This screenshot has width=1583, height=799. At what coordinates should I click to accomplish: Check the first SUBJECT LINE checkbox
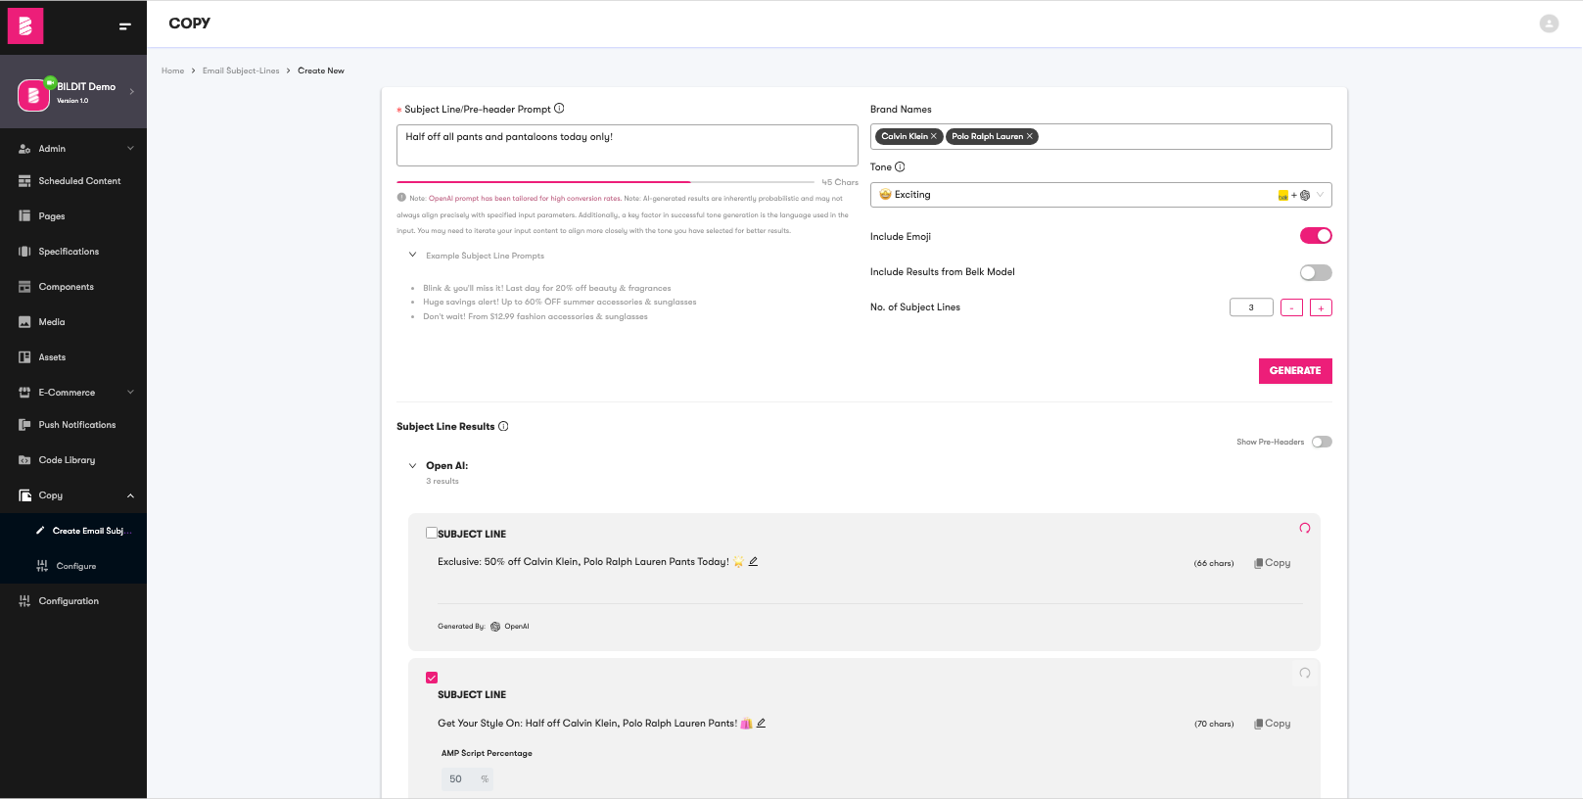pyautogui.click(x=431, y=533)
